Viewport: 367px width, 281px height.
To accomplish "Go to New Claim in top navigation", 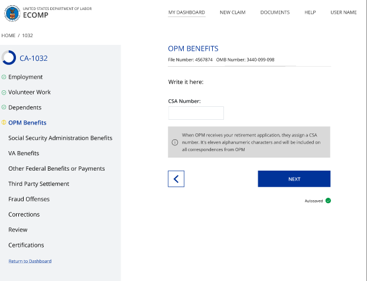I will [x=232, y=12].
